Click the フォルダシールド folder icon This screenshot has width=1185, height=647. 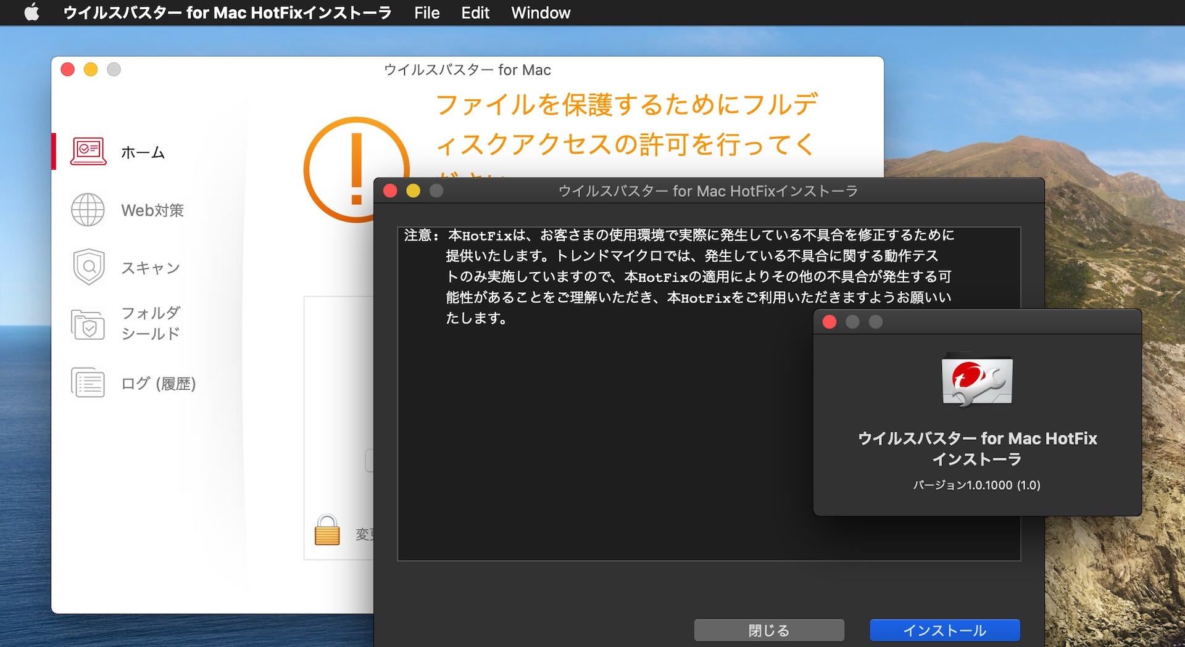tap(88, 324)
